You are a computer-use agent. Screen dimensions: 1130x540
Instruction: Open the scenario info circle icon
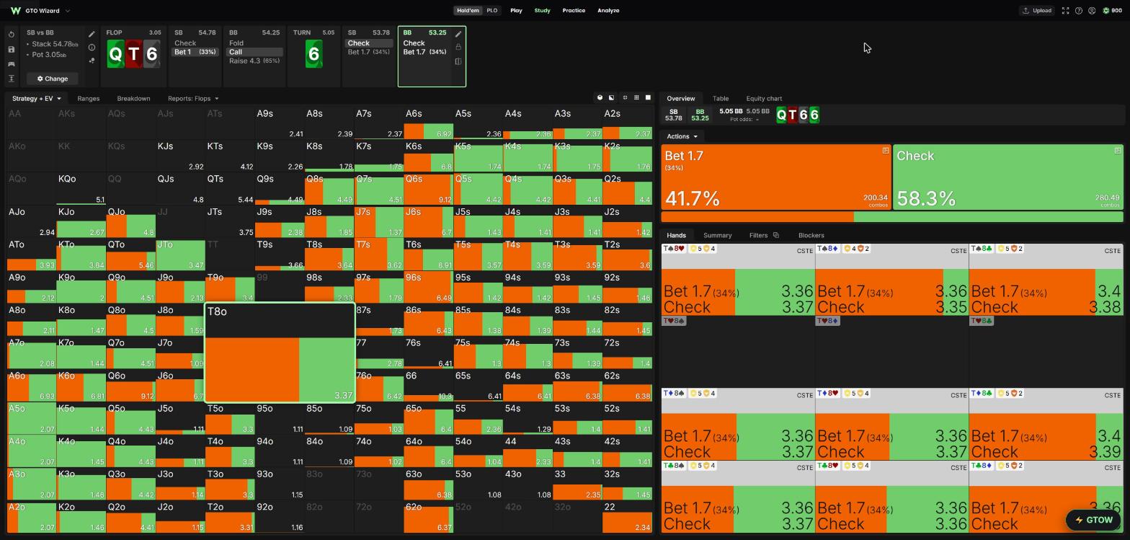point(92,48)
